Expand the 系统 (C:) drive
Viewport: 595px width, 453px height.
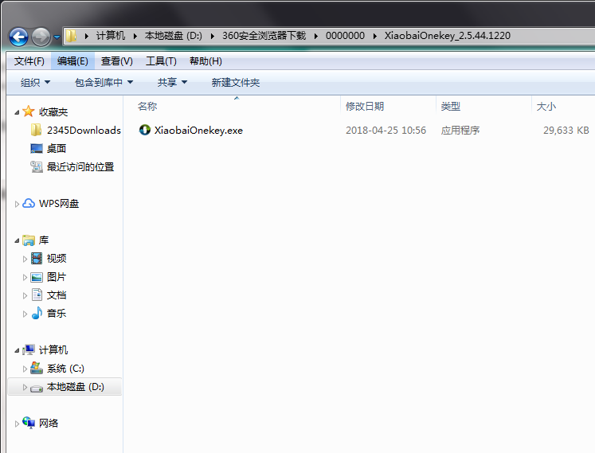[x=25, y=369]
